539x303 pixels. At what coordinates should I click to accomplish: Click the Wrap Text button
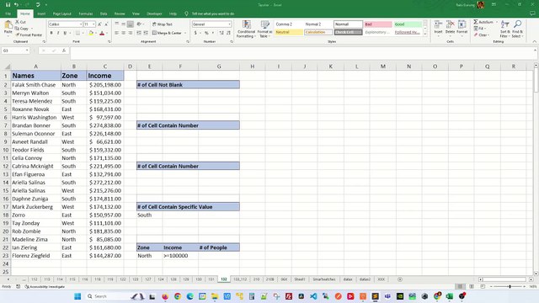(163, 24)
